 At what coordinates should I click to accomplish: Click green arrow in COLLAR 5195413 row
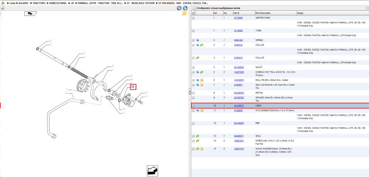coord(202,45)
